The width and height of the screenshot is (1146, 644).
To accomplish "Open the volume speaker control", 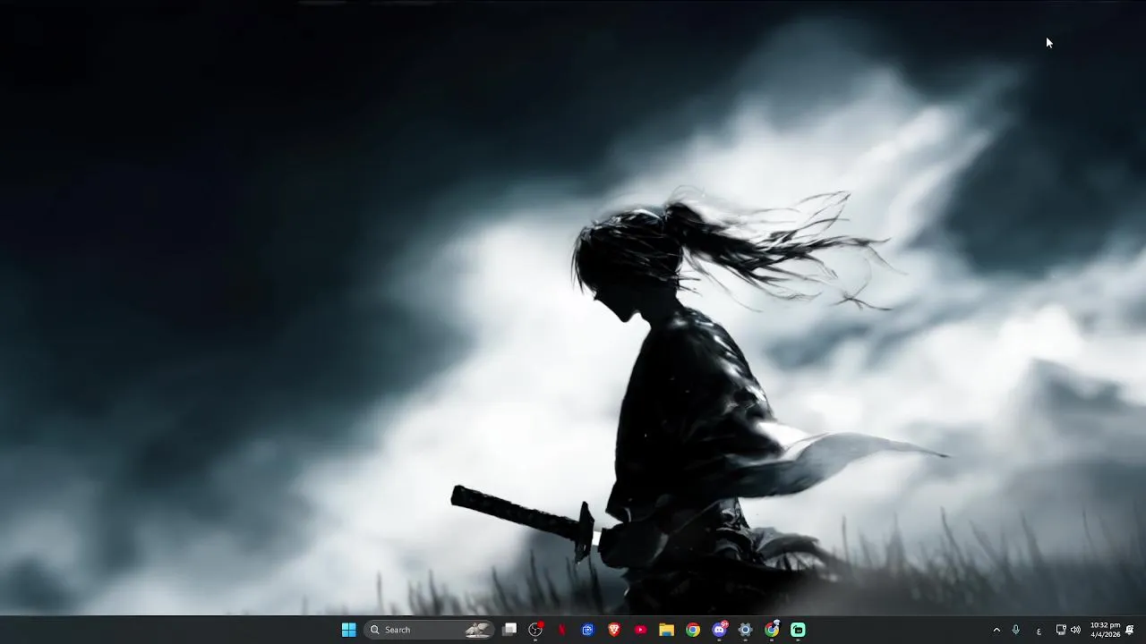I will (x=1075, y=630).
